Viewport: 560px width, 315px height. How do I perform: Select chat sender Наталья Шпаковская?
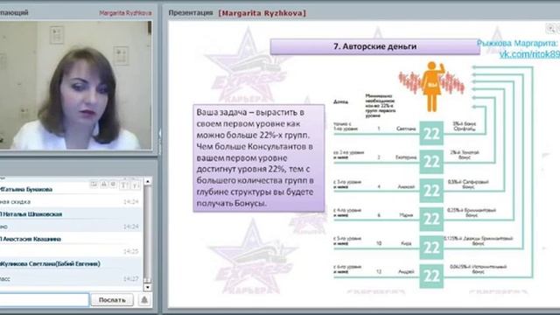pyautogui.click(x=31, y=214)
